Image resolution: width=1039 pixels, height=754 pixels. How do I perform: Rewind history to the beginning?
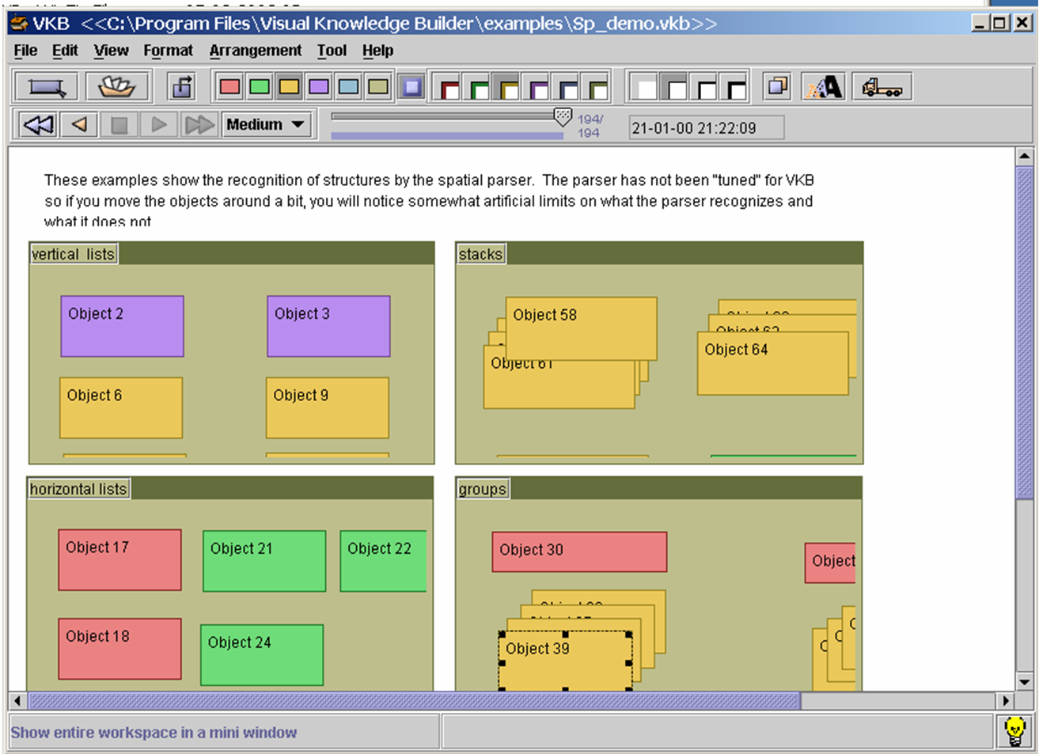click(38, 124)
